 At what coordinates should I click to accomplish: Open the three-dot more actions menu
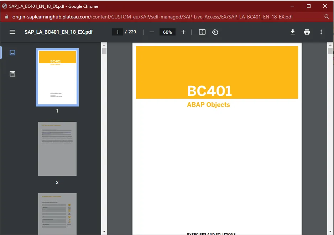tap(321, 32)
